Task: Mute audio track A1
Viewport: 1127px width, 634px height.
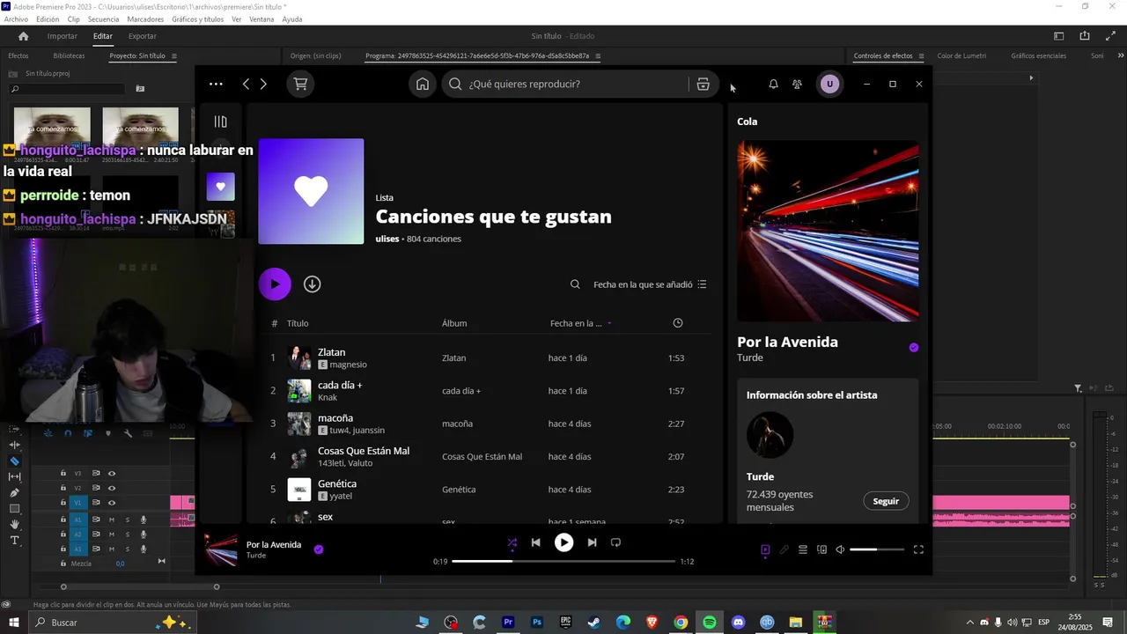Action: point(112,520)
